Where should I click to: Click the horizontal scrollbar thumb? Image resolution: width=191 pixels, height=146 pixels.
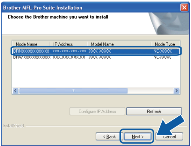click(73, 91)
